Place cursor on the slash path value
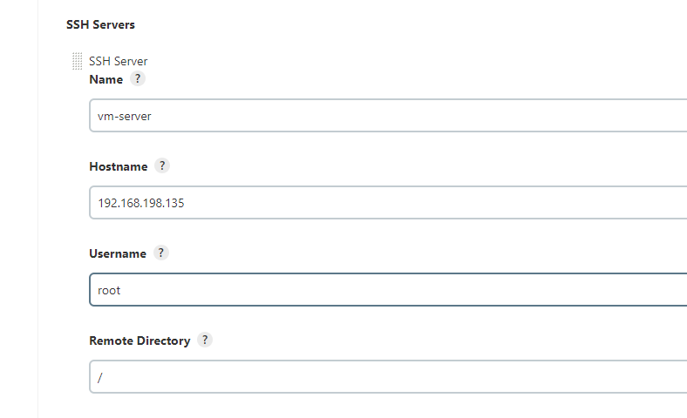 point(100,378)
